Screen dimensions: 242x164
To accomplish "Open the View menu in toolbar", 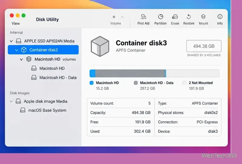I will pyautogui.click(x=16, y=23).
